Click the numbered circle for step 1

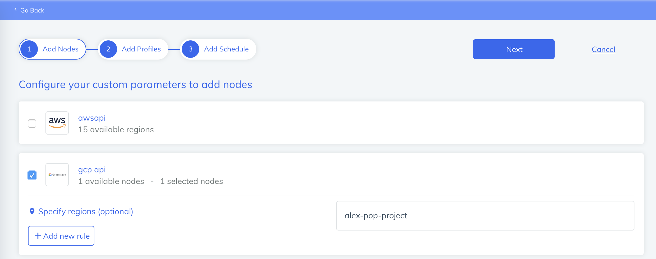tap(29, 49)
